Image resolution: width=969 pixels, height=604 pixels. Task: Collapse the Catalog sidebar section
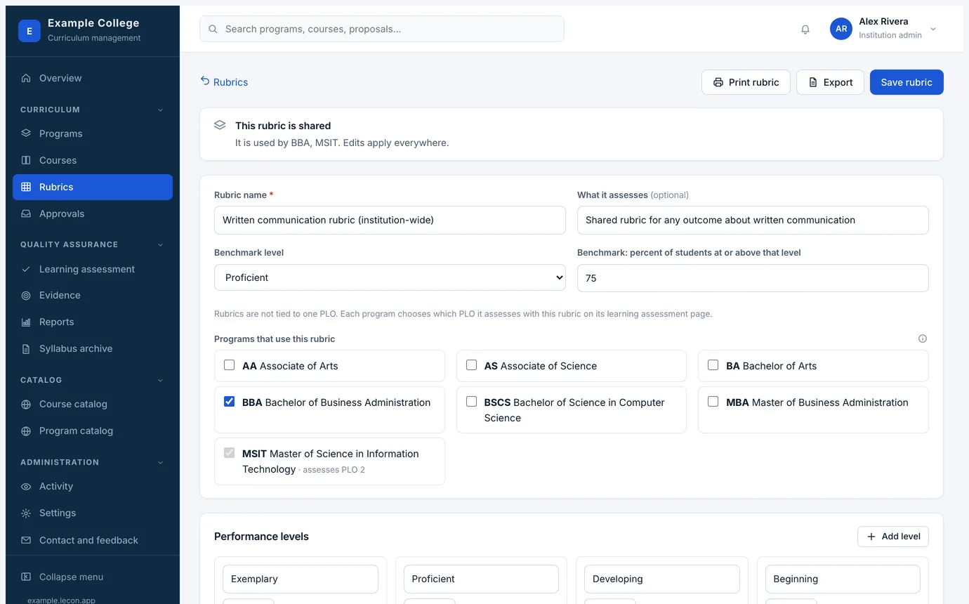(x=160, y=381)
